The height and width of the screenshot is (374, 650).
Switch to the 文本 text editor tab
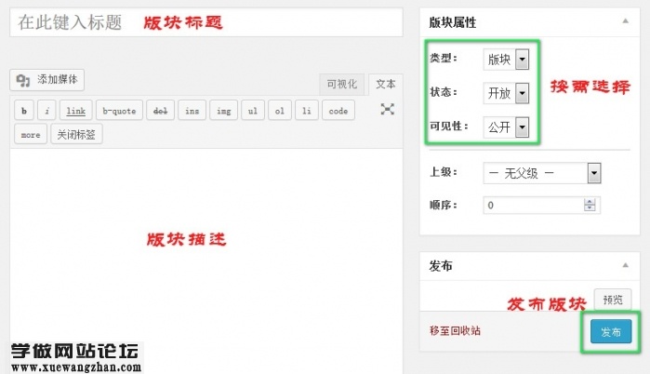coord(386,84)
